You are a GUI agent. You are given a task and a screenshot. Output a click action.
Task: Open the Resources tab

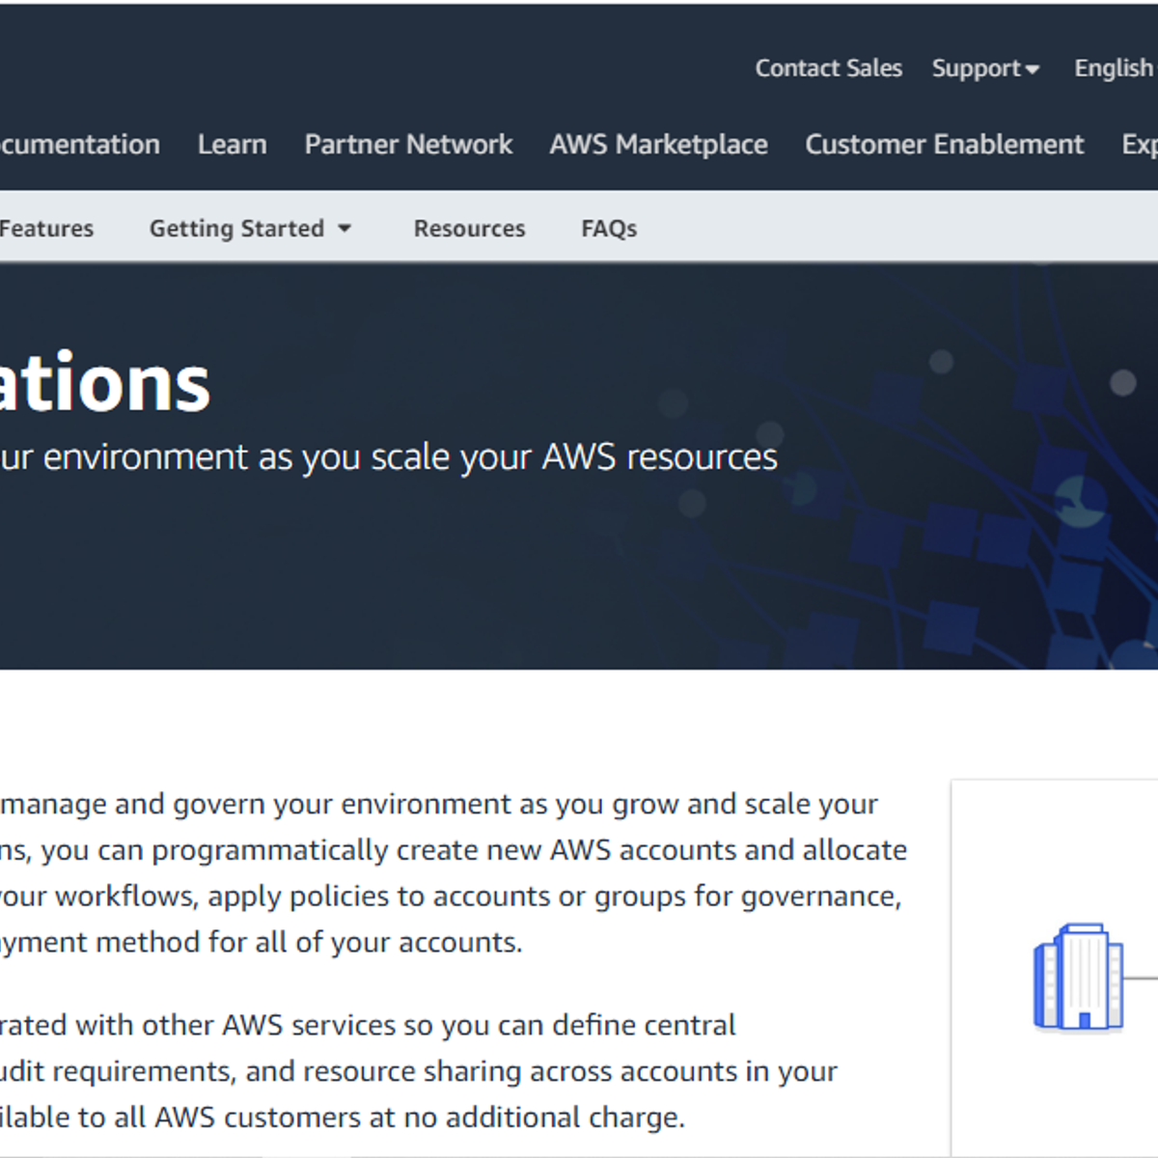pyautogui.click(x=469, y=229)
